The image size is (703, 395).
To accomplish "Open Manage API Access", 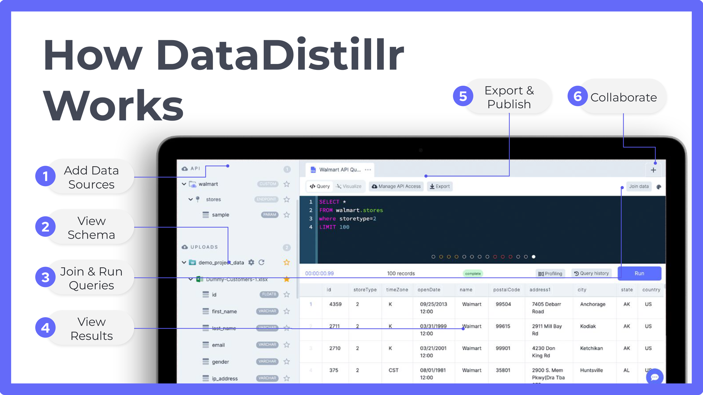I will click(396, 186).
